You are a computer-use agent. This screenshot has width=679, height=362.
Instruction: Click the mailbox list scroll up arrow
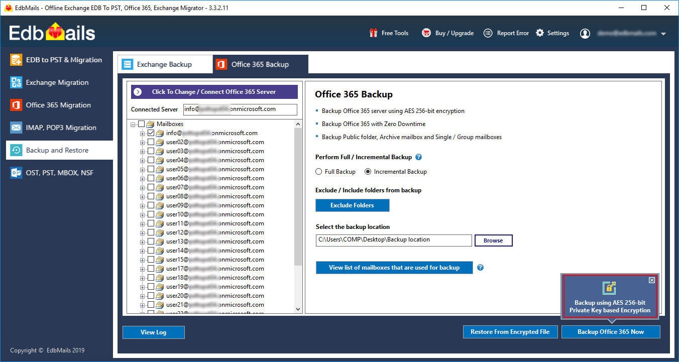click(298, 124)
